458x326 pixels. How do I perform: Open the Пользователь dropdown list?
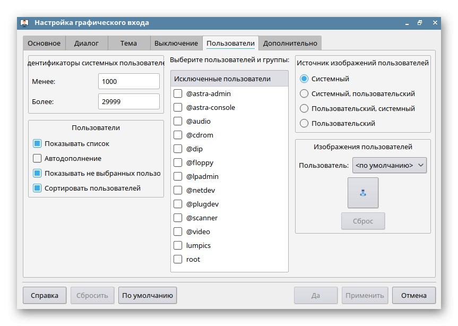(390, 166)
